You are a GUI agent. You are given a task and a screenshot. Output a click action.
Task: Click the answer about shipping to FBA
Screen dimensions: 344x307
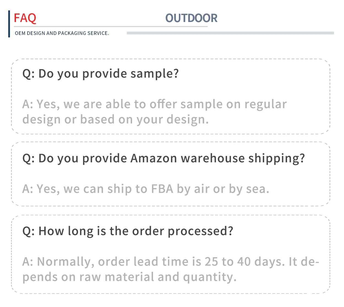[x=146, y=189]
